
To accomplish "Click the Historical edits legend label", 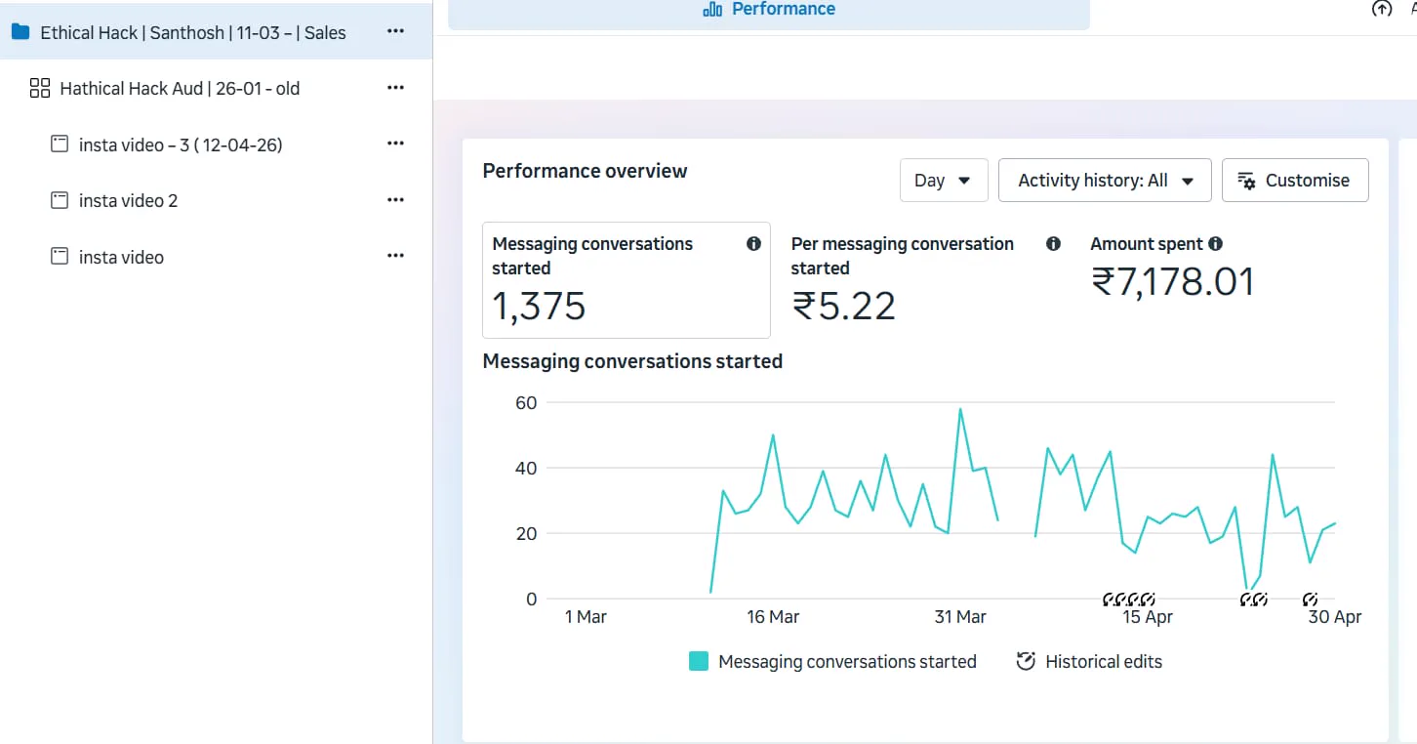I will pos(1104,661).
